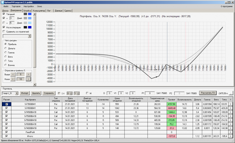Select the Вега radio button
Viewport: 235px width, 143px height.
pyautogui.click(x=6, y=57)
